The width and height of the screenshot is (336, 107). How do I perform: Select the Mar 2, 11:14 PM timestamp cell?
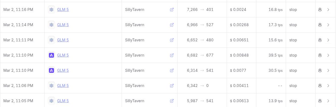point(18,25)
